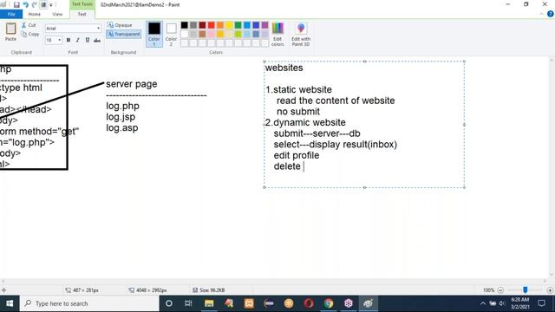Pick the black palette color
Viewport: 555px width, 312px height.
point(185,25)
